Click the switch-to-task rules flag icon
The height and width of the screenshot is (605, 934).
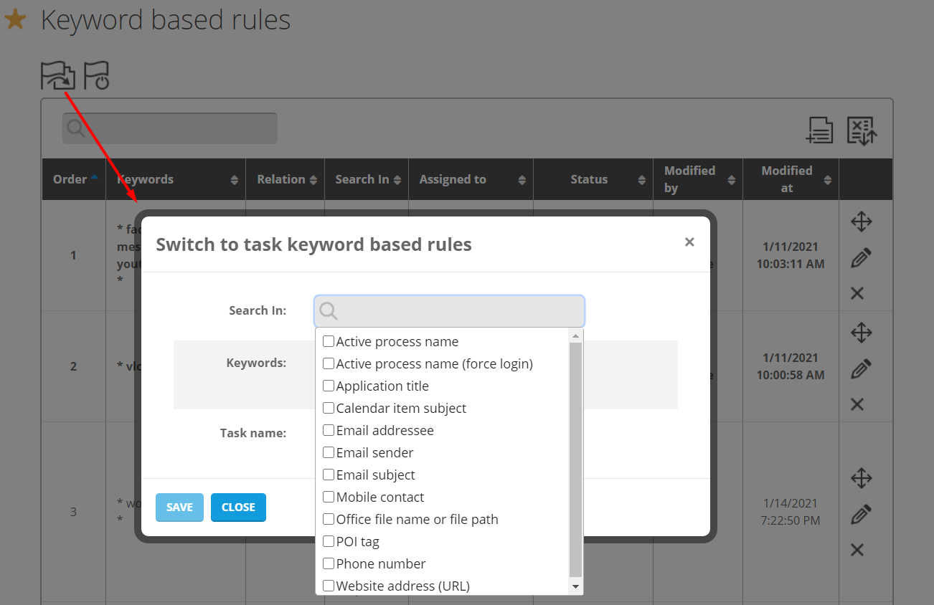(x=57, y=75)
